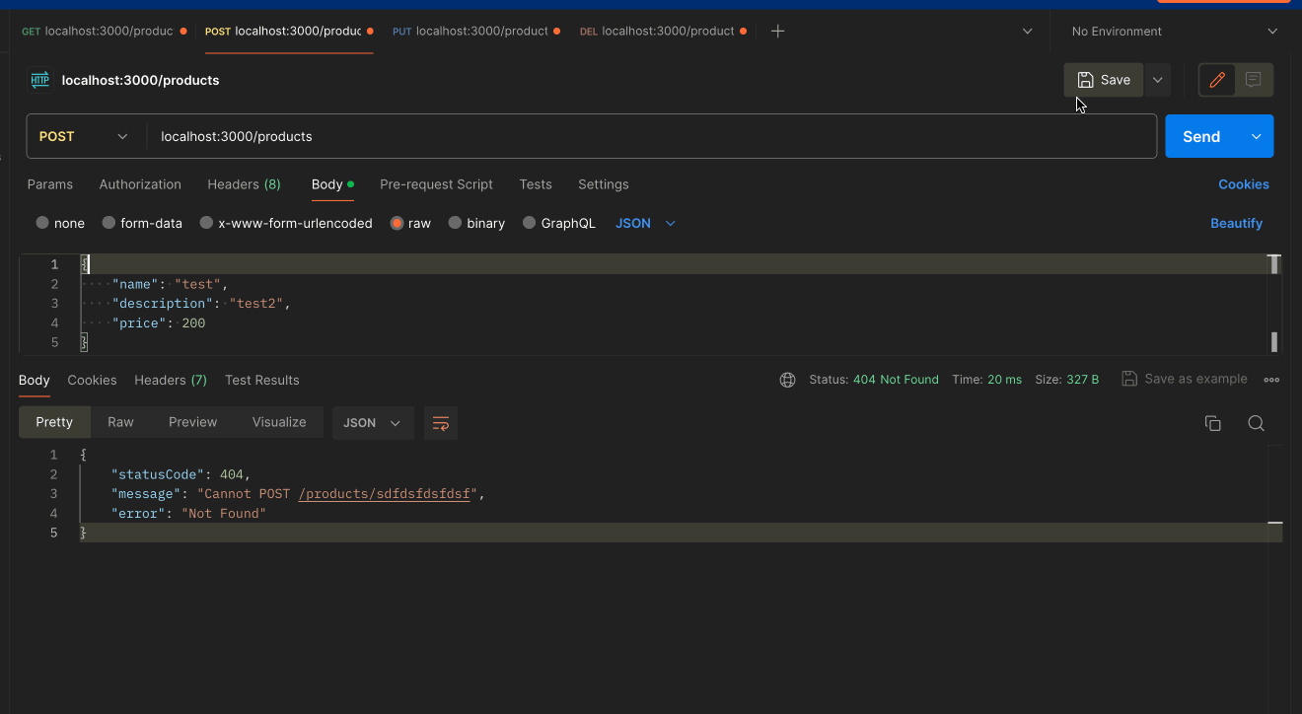
Task: Open network information via the globe icon
Action: click(787, 379)
